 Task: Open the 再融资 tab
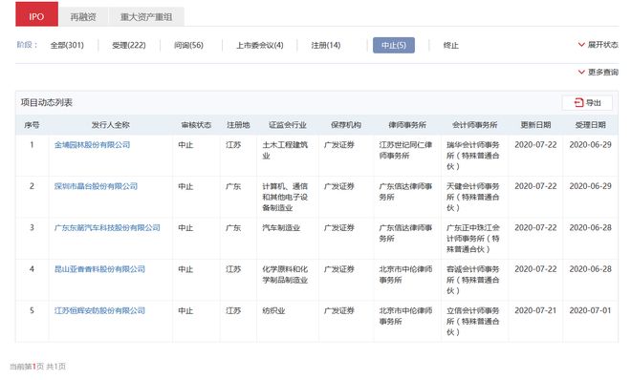point(83,17)
